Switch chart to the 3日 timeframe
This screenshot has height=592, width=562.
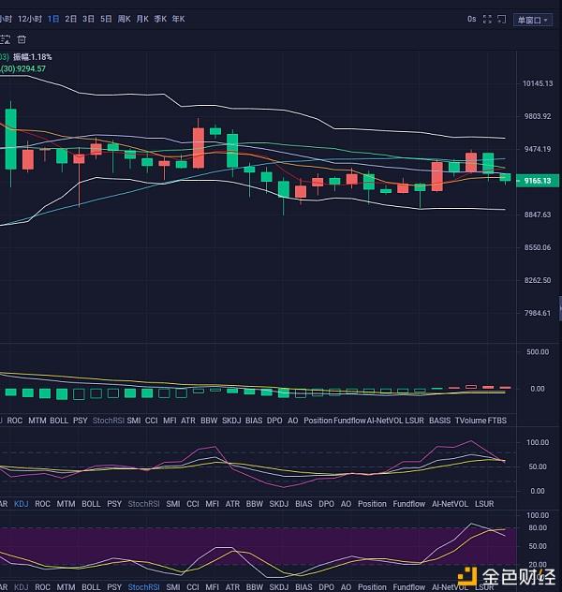[x=88, y=19]
